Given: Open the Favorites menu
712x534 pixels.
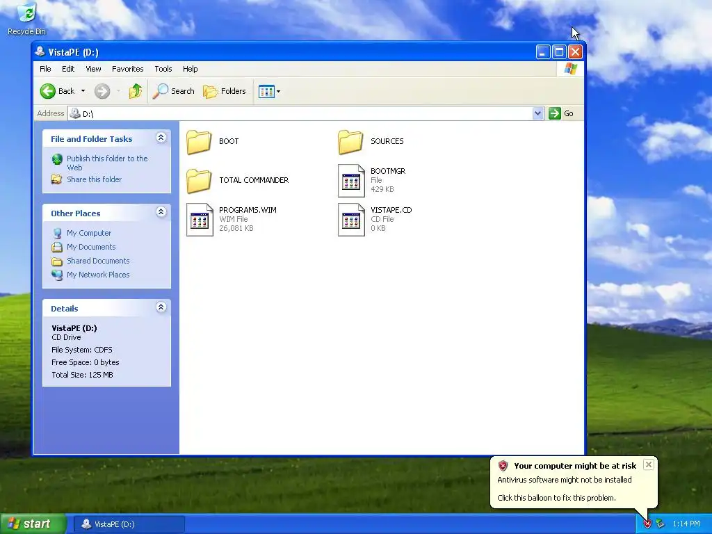Looking at the screenshot, I should tap(128, 69).
